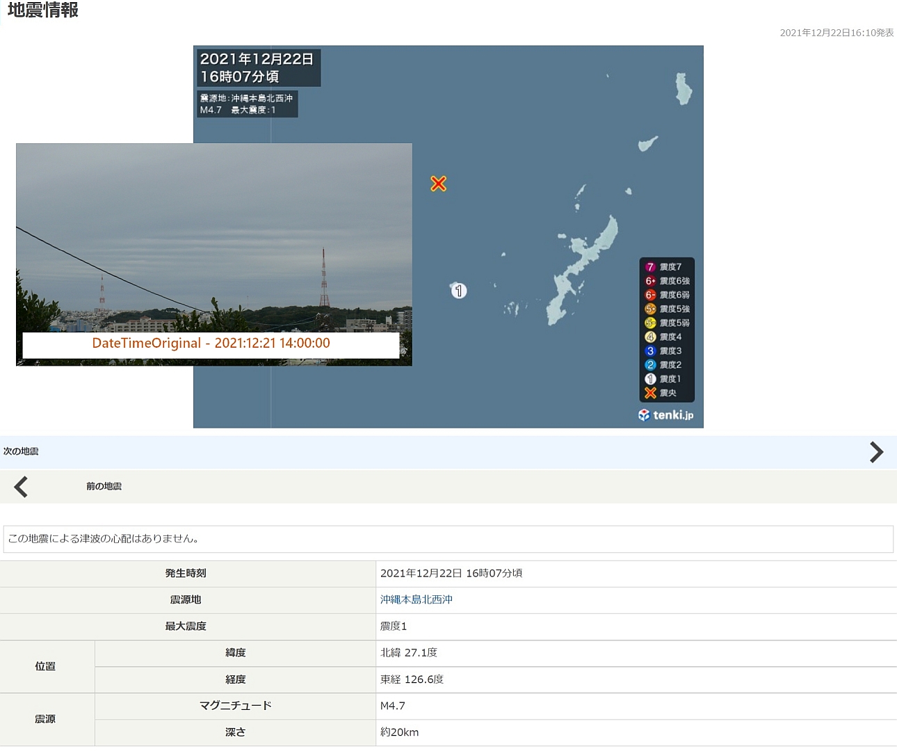Click the DateTimeOriginal caption on the photo
This screenshot has height=751, width=897.
point(211,344)
